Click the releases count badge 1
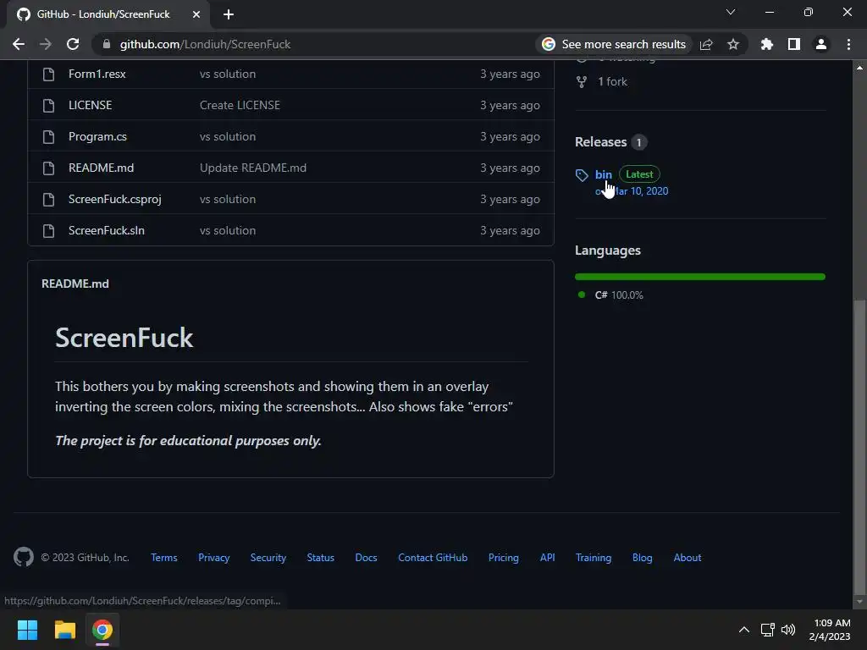This screenshot has width=867, height=650. pos(638,142)
